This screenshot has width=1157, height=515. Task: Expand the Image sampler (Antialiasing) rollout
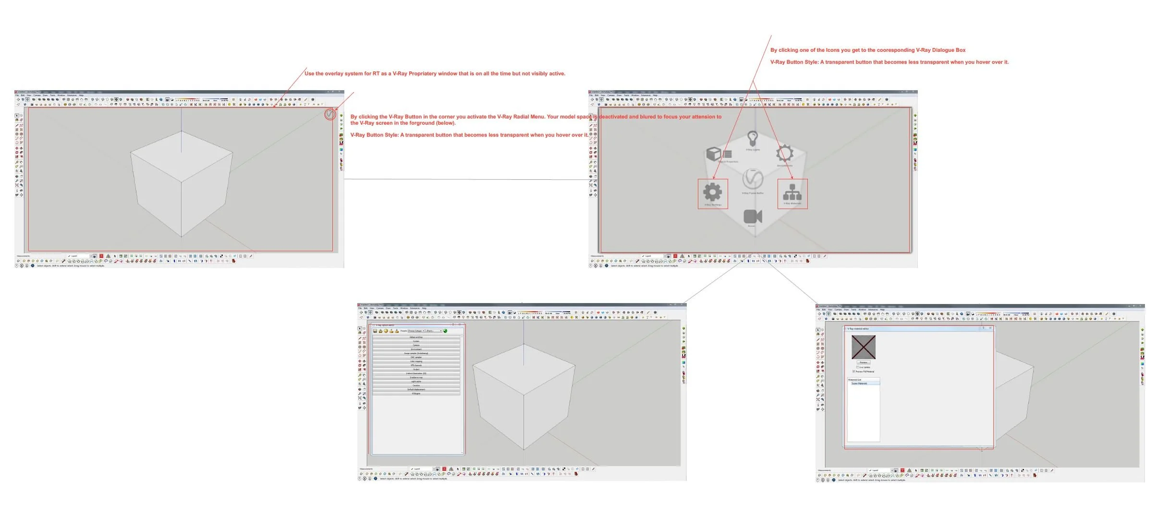(416, 353)
